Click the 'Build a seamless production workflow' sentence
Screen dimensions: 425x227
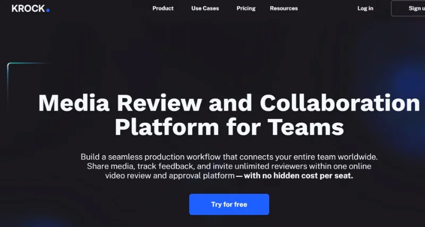tap(229, 157)
